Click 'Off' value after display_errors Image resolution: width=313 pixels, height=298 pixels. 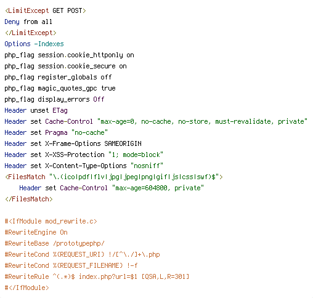click(99, 100)
